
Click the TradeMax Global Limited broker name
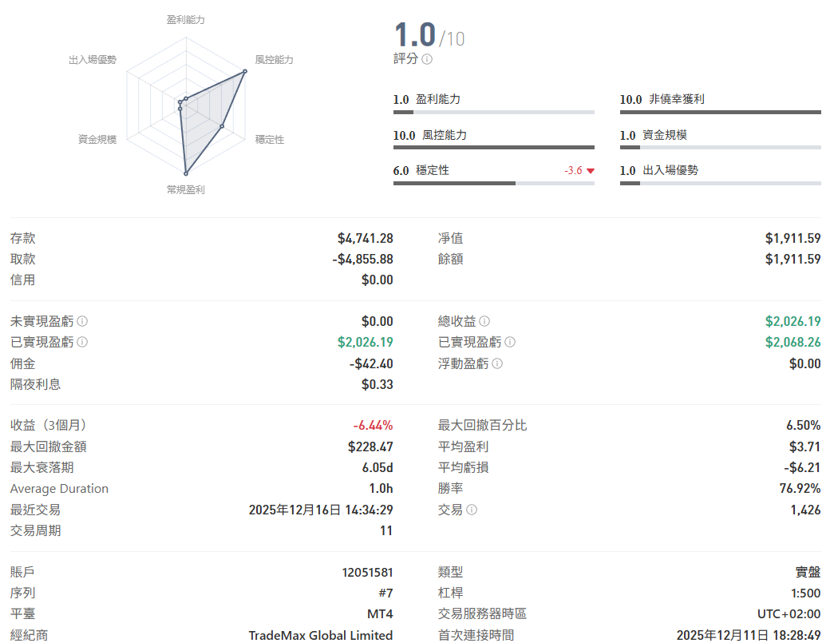point(321,635)
